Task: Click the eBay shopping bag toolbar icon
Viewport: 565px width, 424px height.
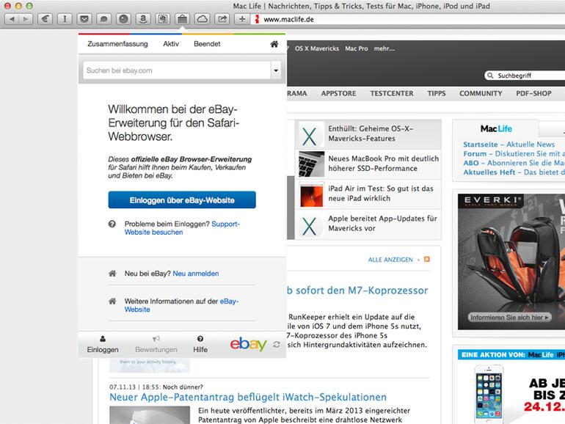Action: (x=182, y=18)
